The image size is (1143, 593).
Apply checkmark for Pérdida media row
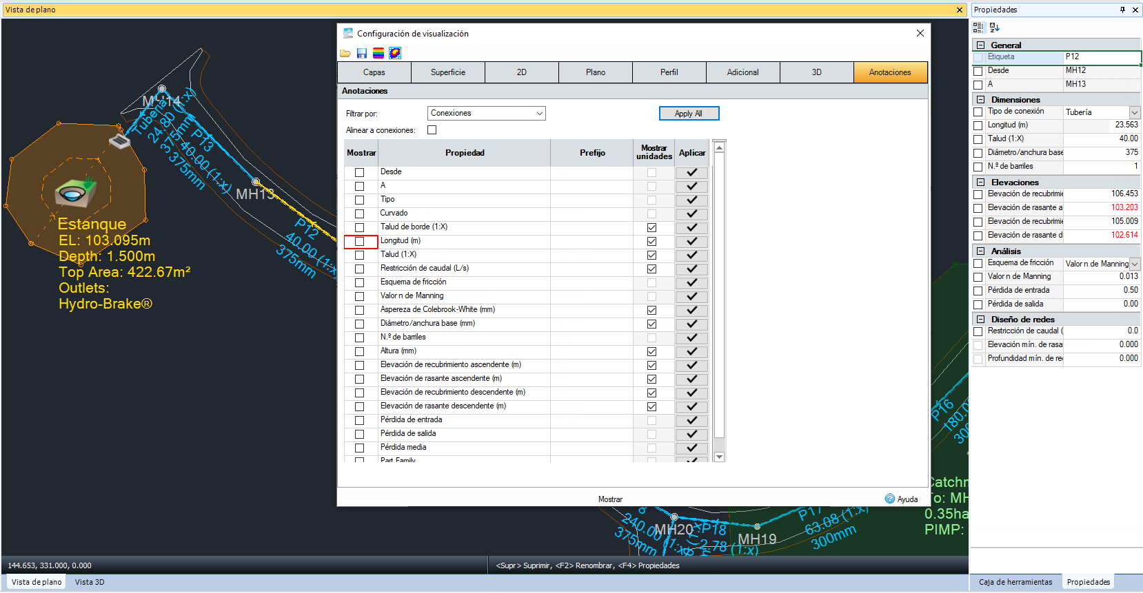click(691, 448)
